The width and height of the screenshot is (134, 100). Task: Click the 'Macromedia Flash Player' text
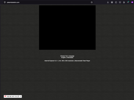coord(82,61)
